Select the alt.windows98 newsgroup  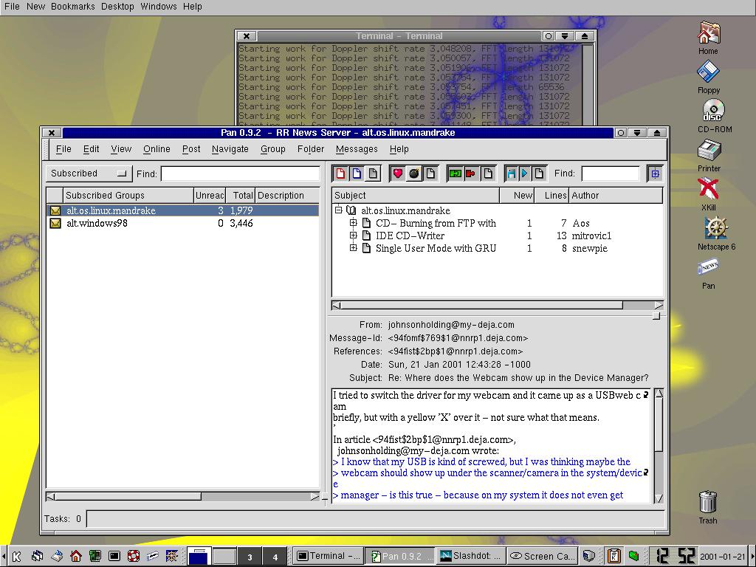(x=97, y=223)
